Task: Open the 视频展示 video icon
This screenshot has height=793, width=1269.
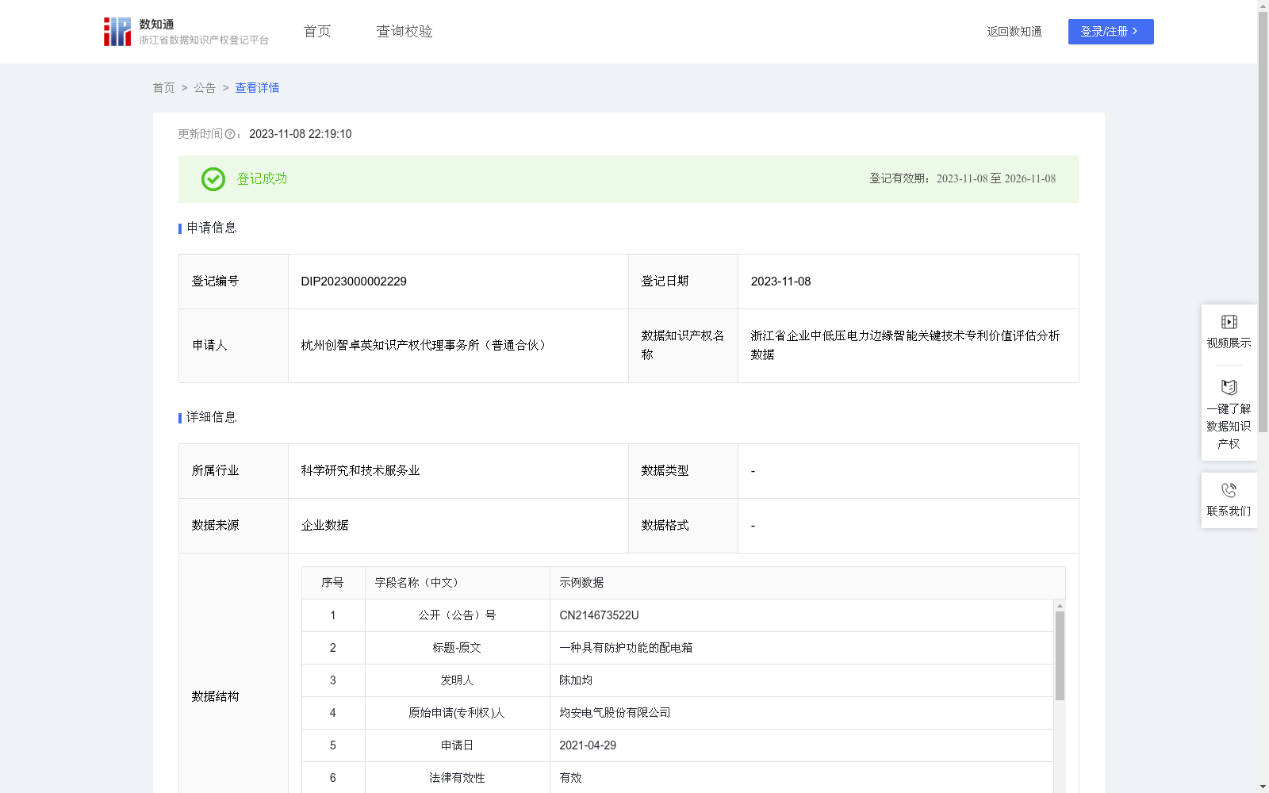Action: point(1229,322)
